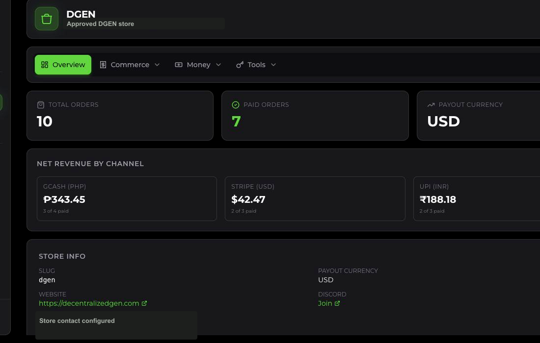540x343 pixels.
Task: Click the STORE INFO heading
Action: [x=62, y=256]
